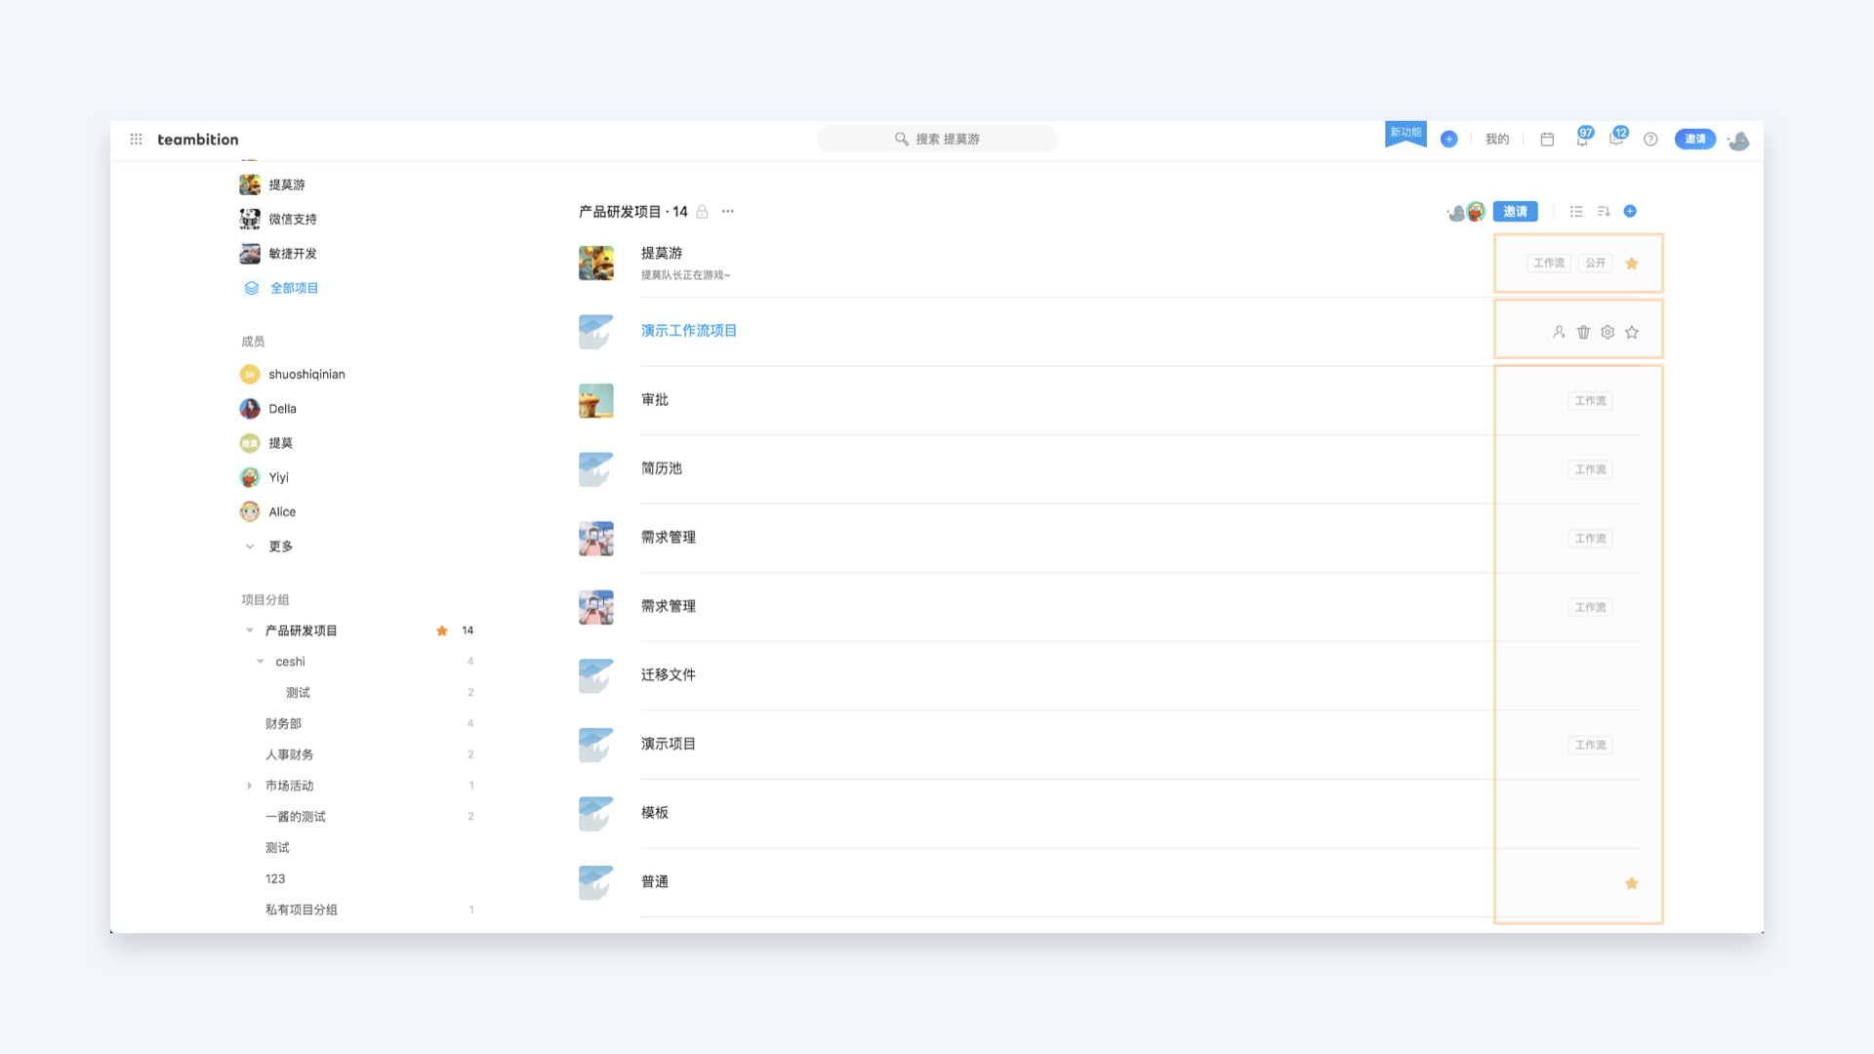Open 提莫游 project thumbnail in list
This screenshot has width=1874, height=1054.
[596, 263]
